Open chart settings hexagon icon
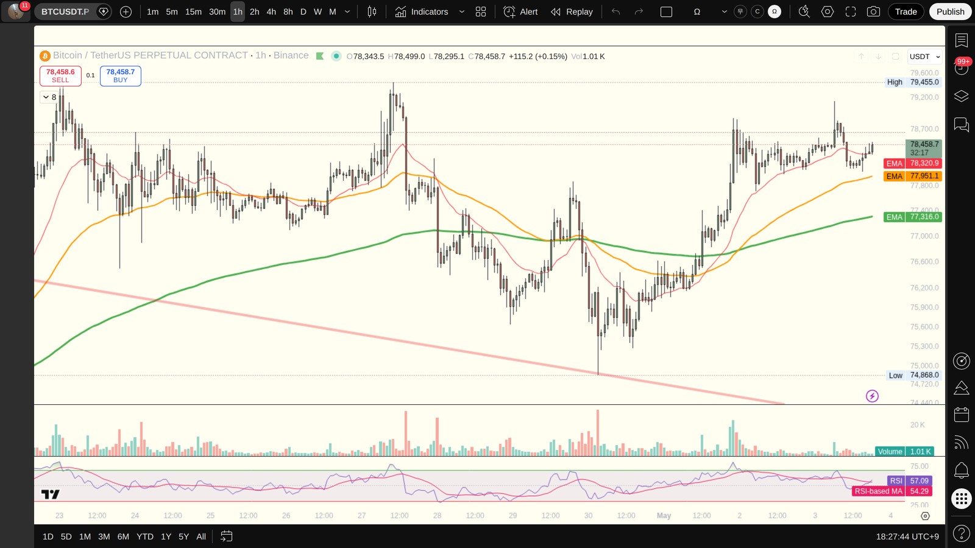Screen dimensions: 975x548 pyautogui.click(x=828, y=12)
